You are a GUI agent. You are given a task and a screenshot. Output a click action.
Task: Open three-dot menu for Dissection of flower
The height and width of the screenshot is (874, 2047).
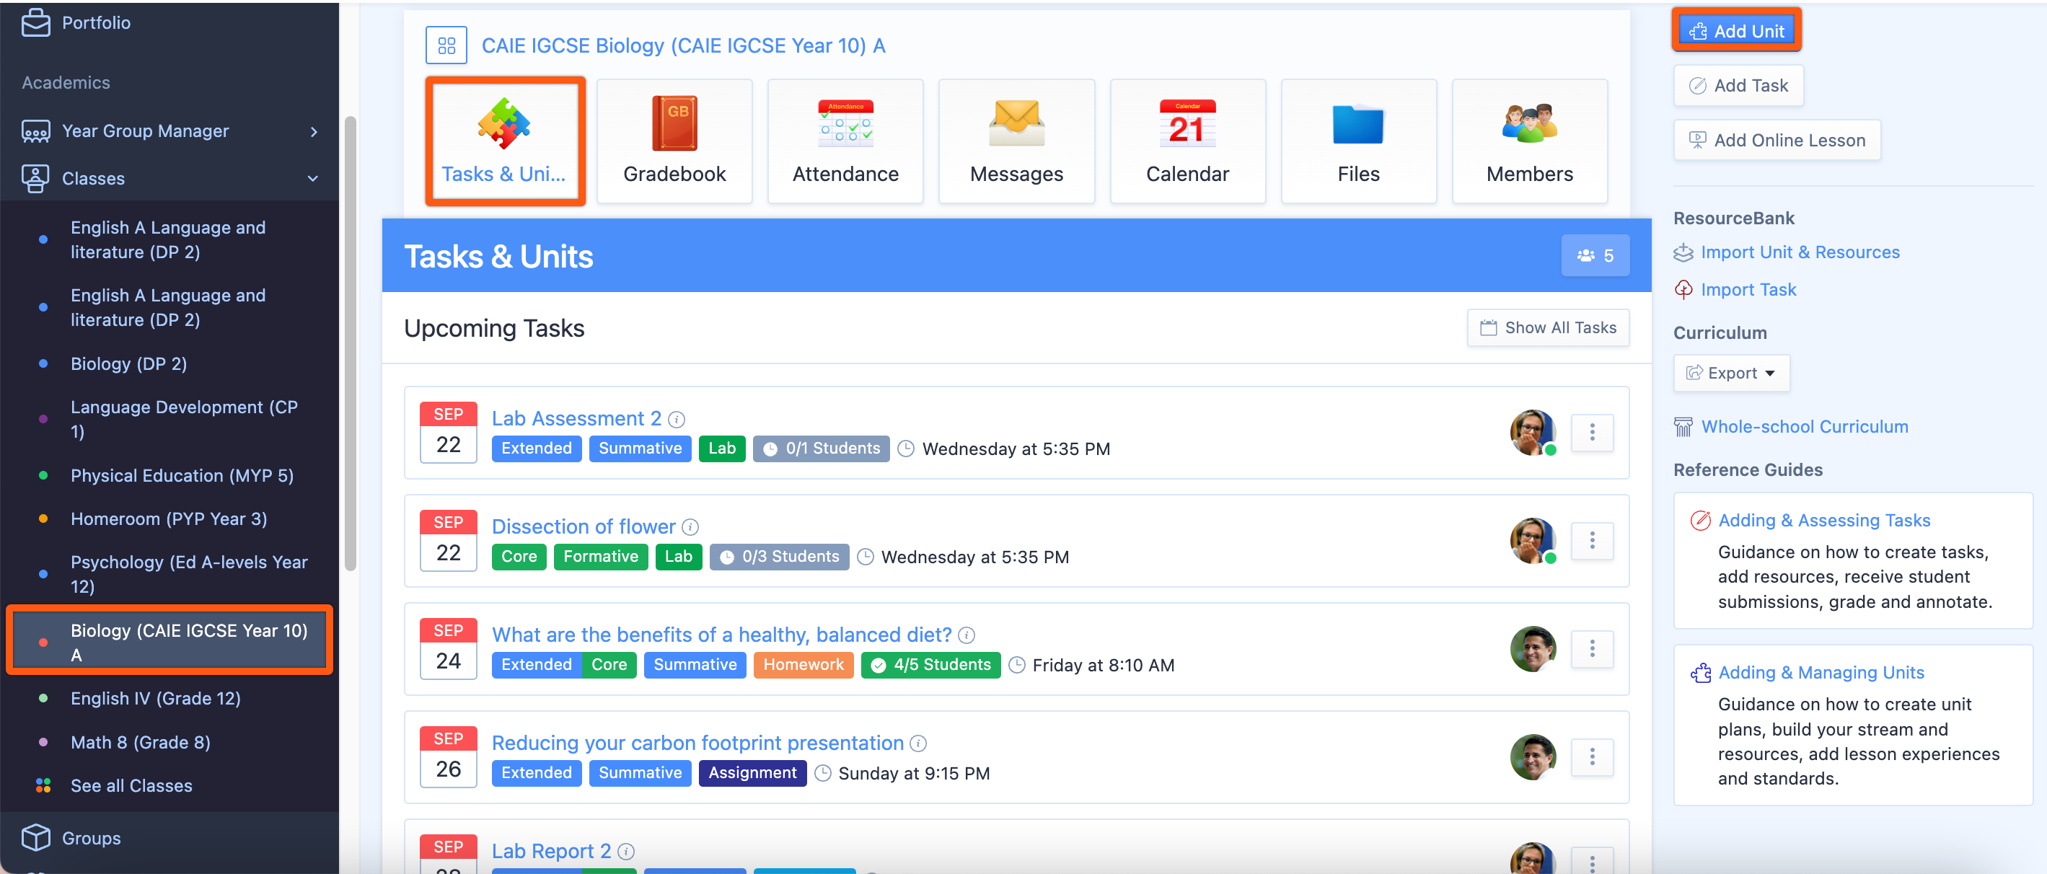pyautogui.click(x=1591, y=541)
